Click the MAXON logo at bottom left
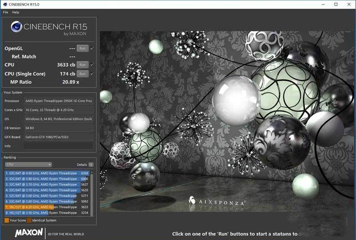 tap(29, 233)
